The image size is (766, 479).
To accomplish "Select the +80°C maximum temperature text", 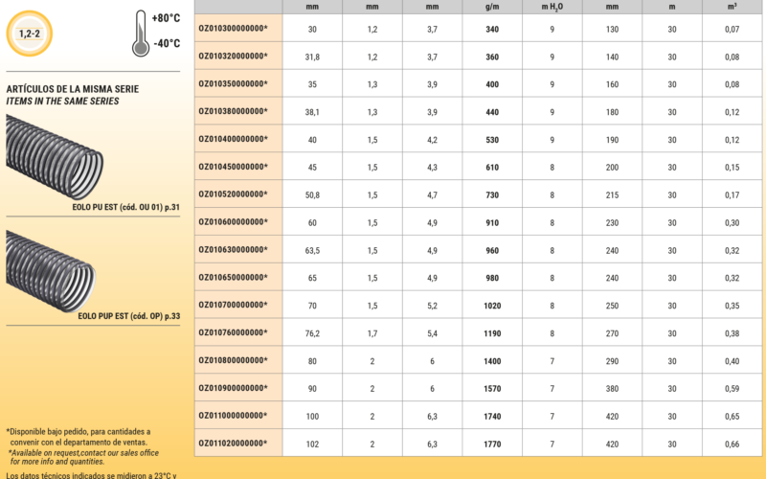I will point(166,18).
